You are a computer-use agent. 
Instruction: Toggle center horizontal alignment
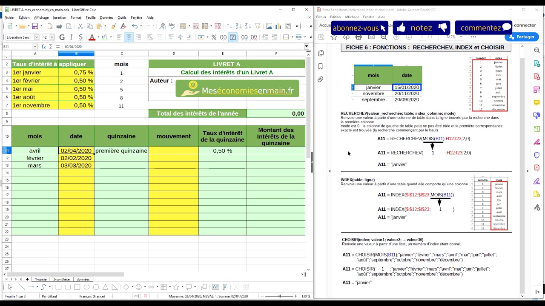tap(129, 37)
